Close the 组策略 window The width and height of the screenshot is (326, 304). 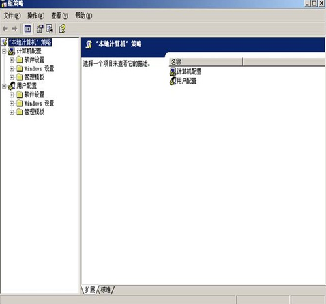pyautogui.click(x=321, y=3)
